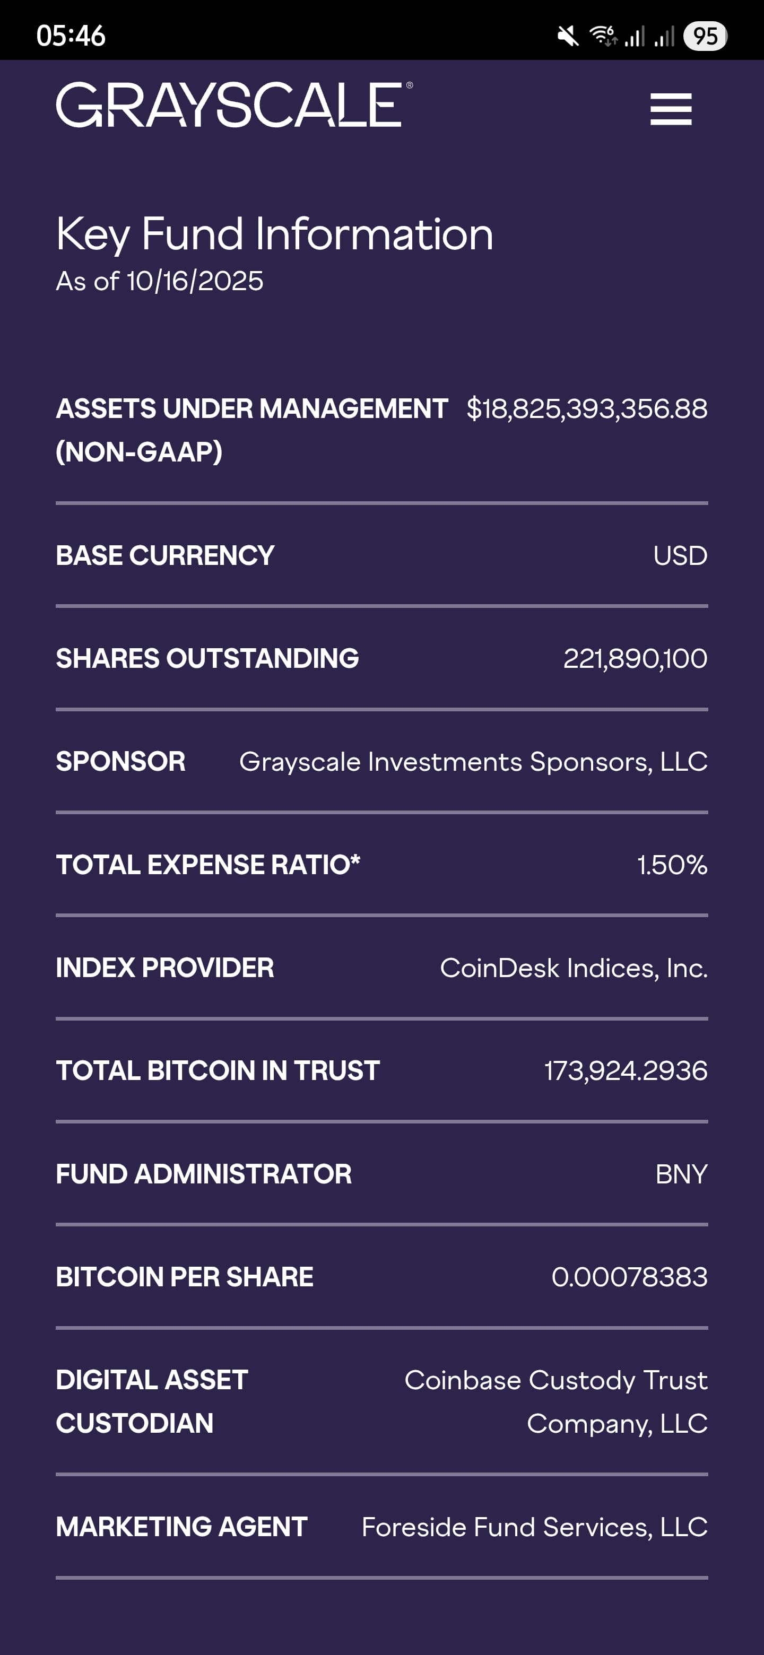Select the Total Bitcoin in Trust figure

[x=625, y=1071]
